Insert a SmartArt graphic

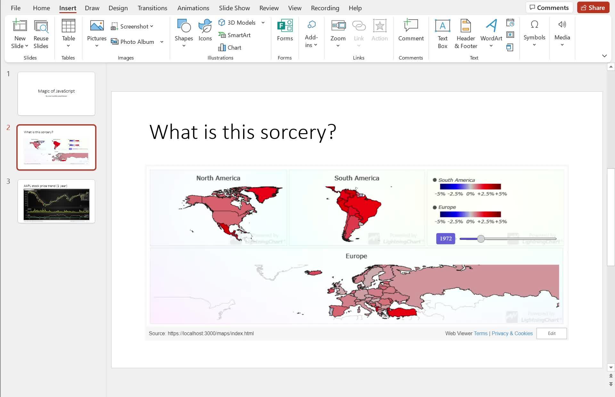click(234, 35)
